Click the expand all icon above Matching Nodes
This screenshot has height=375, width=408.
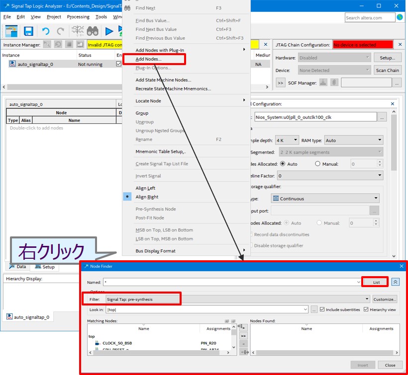pyautogui.click(x=227, y=321)
